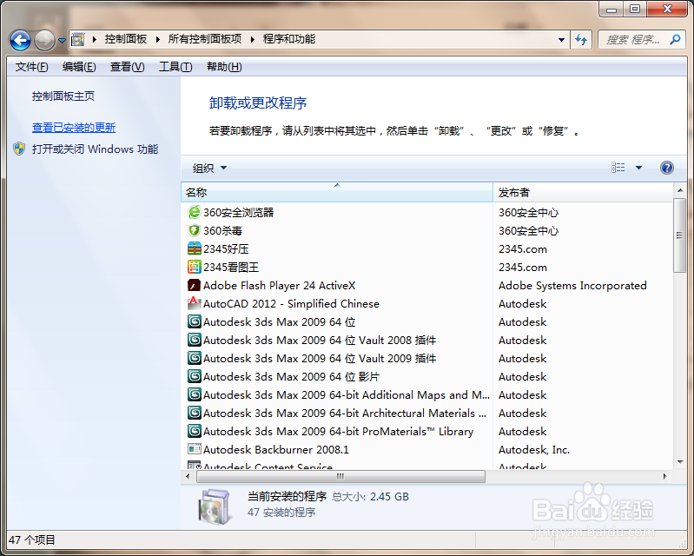Image resolution: width=694 pixels, height=556 pixels.
Task: Select the 3ds Max Additional Maps icon
Action: tap(194, 394)
